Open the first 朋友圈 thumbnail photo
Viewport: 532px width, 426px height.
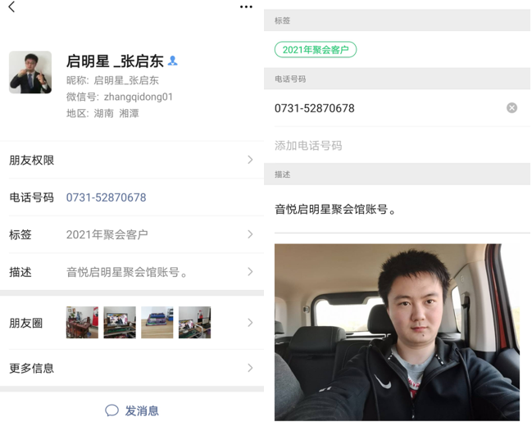click(x=82, y=323)
